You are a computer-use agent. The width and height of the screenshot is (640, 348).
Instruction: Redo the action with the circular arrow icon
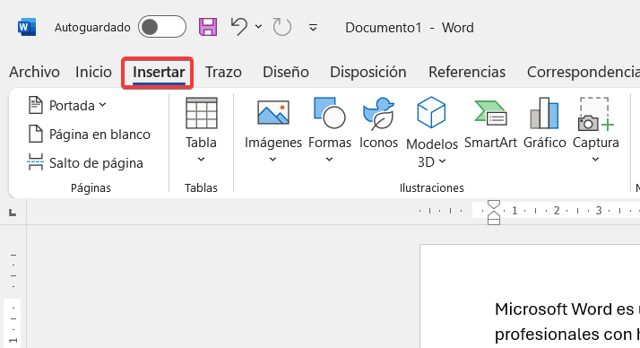click(281, 27)
